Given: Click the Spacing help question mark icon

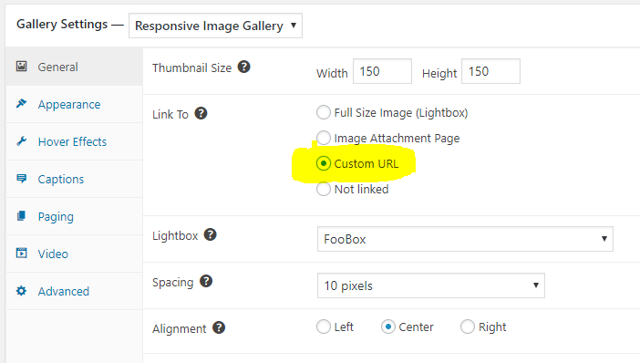Looking at the screenshot, I should tap(206, 281).
